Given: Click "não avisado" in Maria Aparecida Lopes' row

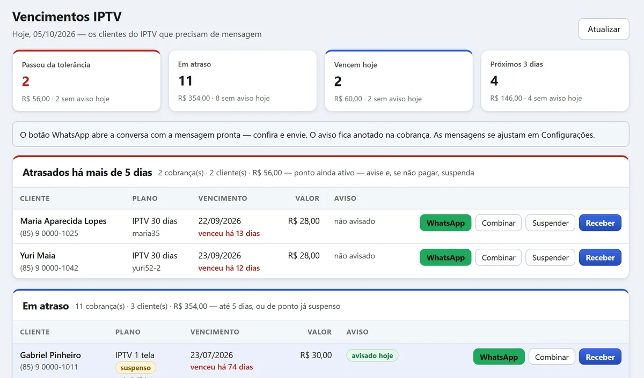Looking at the screenshot, I should click(355, 221).
